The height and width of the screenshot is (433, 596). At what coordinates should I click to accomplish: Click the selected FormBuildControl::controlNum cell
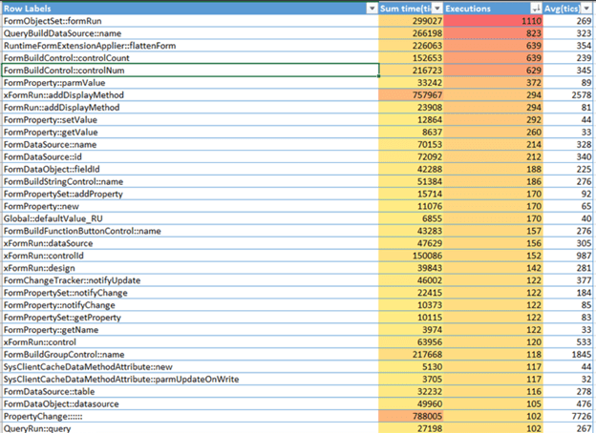click(x=189, y=71)
